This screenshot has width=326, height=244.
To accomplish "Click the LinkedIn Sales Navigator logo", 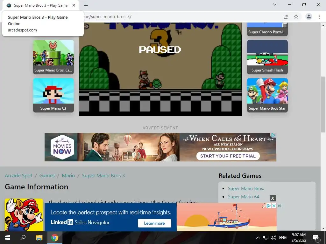I will pos(80,222).
